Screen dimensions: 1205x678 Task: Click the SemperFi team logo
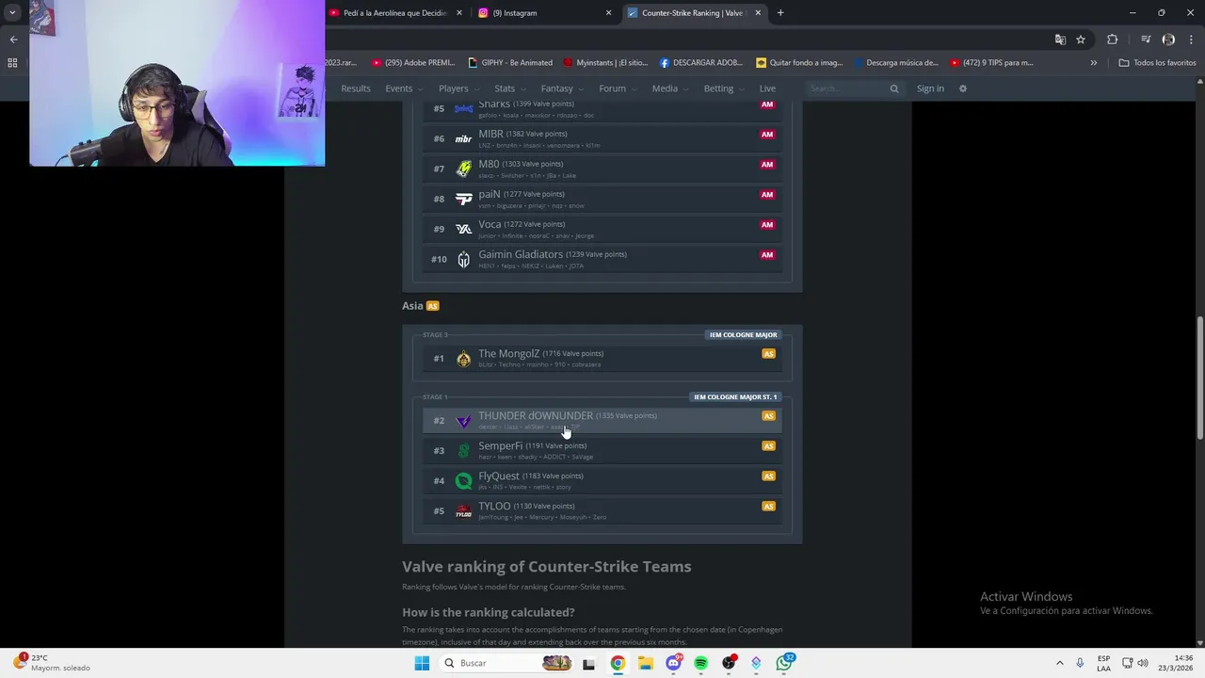point(463,451)
